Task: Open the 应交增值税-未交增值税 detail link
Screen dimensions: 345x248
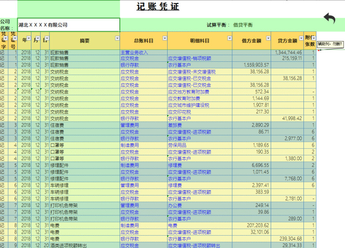Action: tap(192, 72)
